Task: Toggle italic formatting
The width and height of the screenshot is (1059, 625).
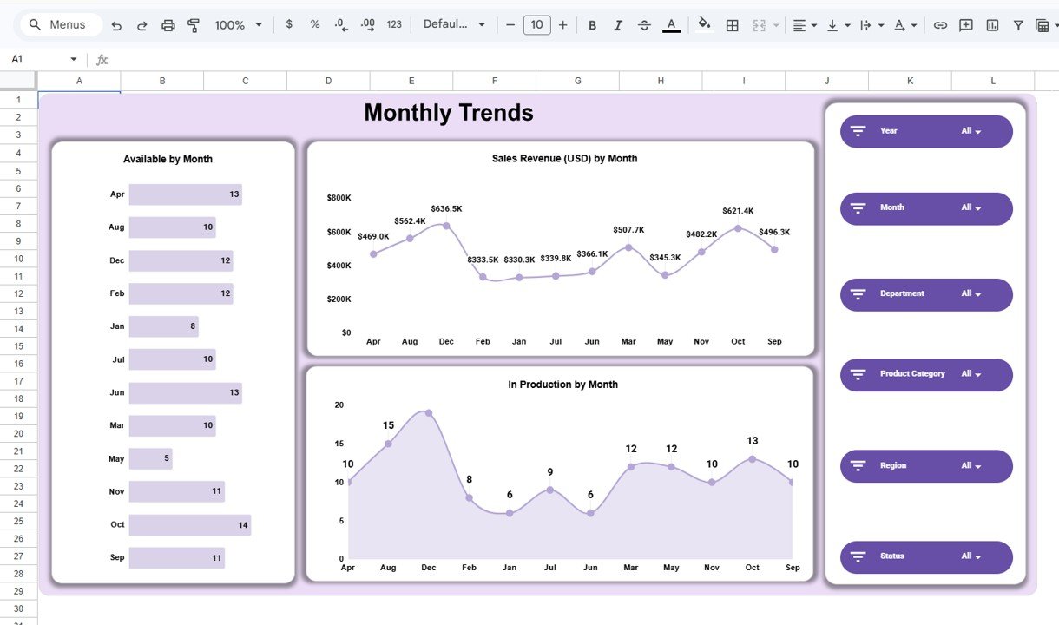Action: (x=618, y=24)
